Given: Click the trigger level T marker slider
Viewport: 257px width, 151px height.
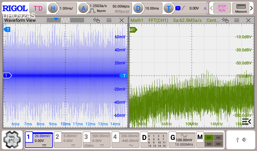Looking at the screenshot, I should tap(124, 75).
